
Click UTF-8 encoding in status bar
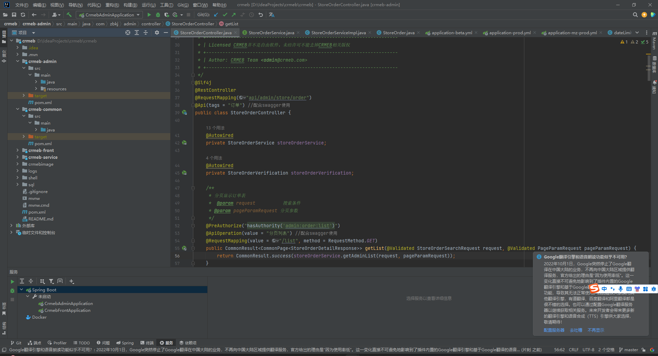tap(588, 349)
